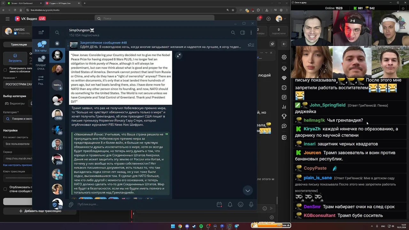Toggle the Telegram right info sidebar

point(243,33)
